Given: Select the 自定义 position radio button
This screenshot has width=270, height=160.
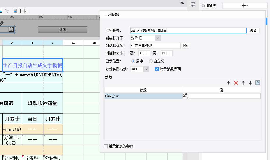Looking at the screenshot, I should tap(151, 61).
